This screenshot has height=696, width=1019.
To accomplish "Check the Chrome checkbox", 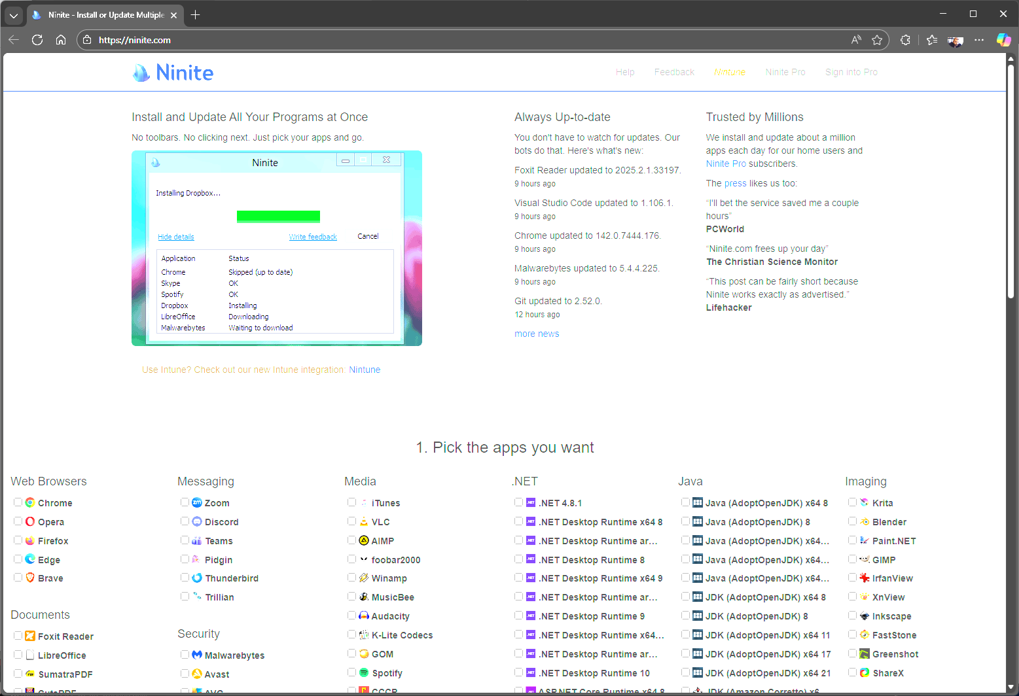I will coord(18,502).
